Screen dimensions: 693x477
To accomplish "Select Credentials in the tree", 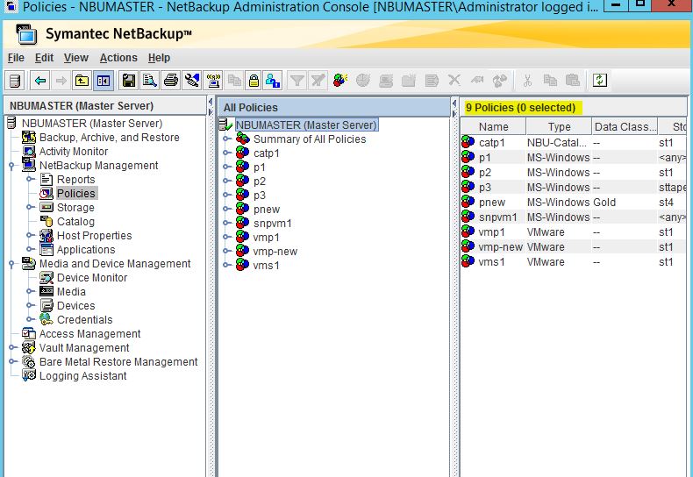I will click(x=84, y=320).
